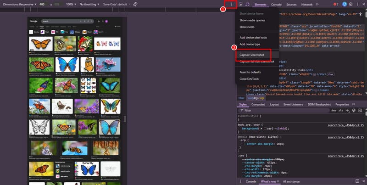Toggle the :hov element state panel
367x185 pixels.
[334, 111]
